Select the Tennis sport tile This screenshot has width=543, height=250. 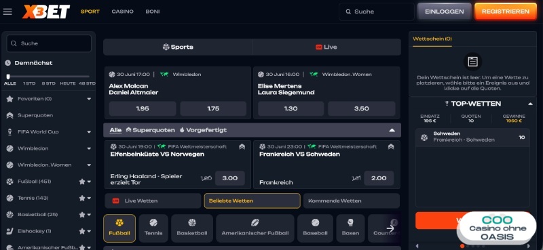[x=153, y=228]
